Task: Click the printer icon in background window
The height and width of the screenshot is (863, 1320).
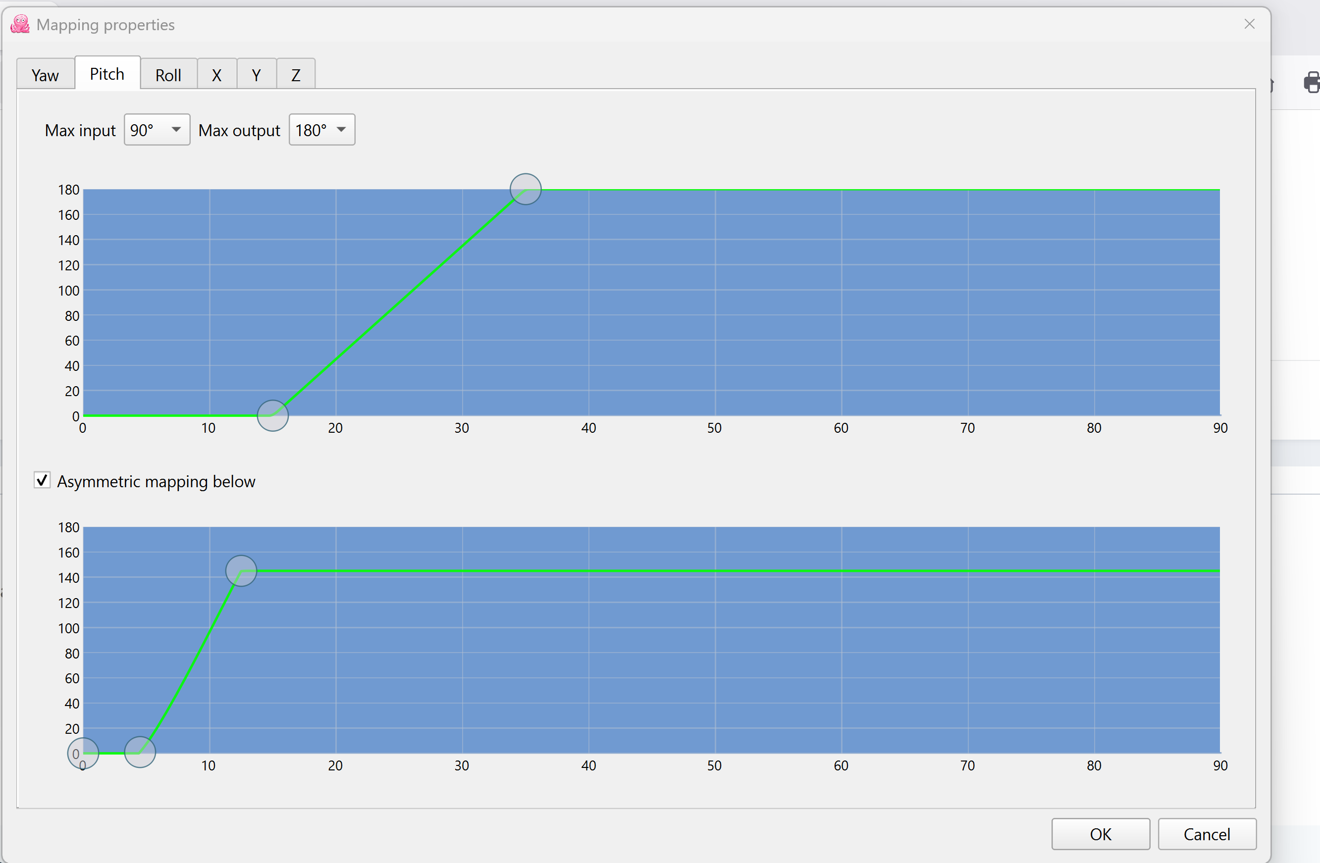Action: pos(1311,83)
